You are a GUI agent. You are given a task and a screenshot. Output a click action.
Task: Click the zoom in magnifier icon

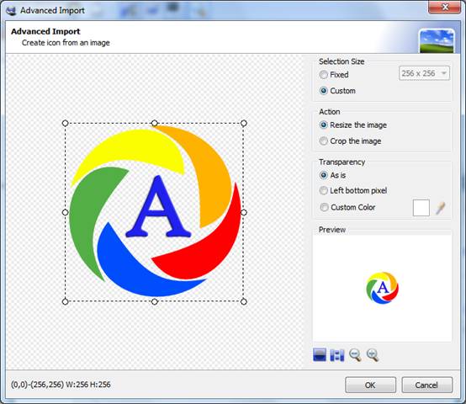pos(373,354)
